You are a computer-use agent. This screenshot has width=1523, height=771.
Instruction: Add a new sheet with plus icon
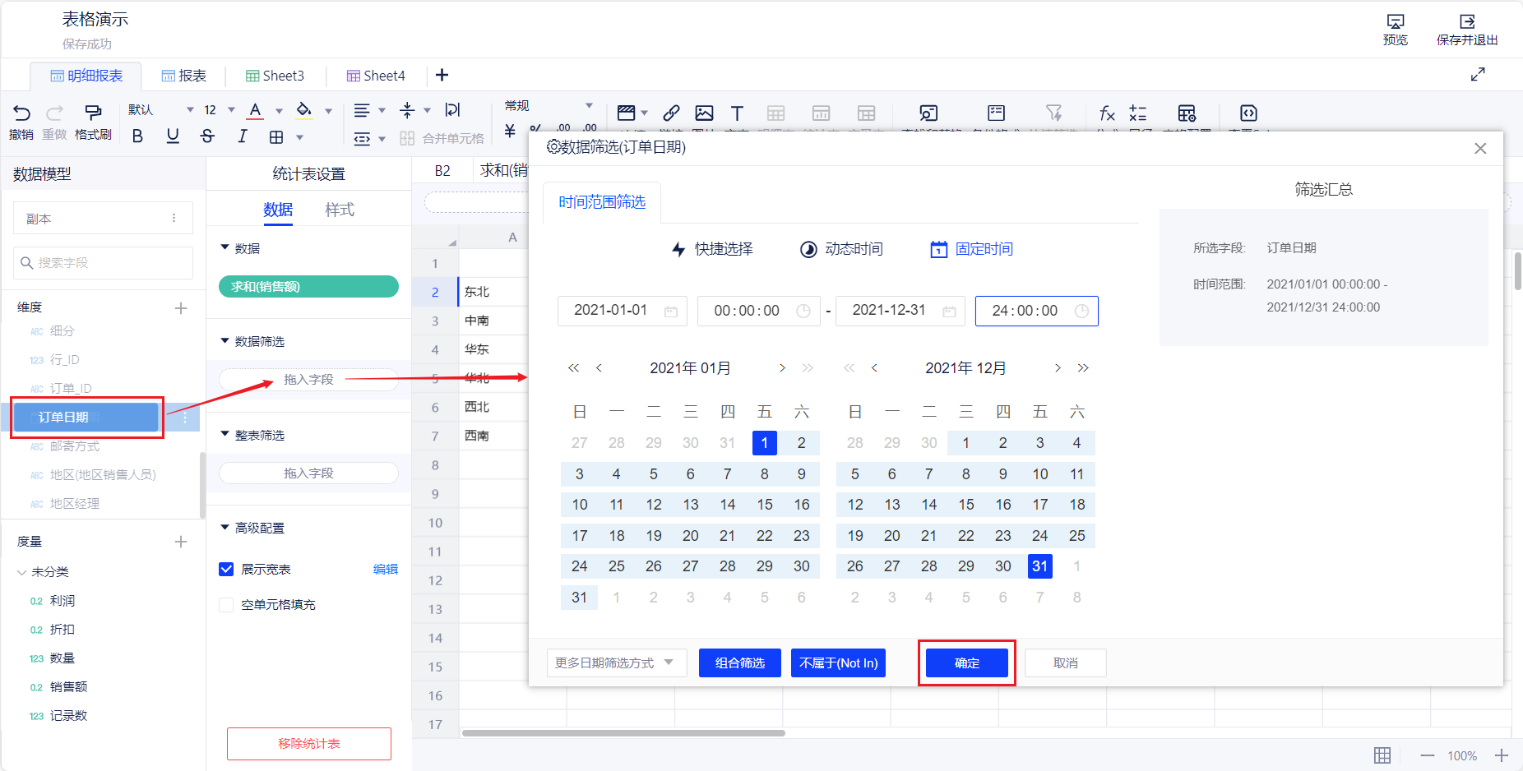[x=442, y=76]
